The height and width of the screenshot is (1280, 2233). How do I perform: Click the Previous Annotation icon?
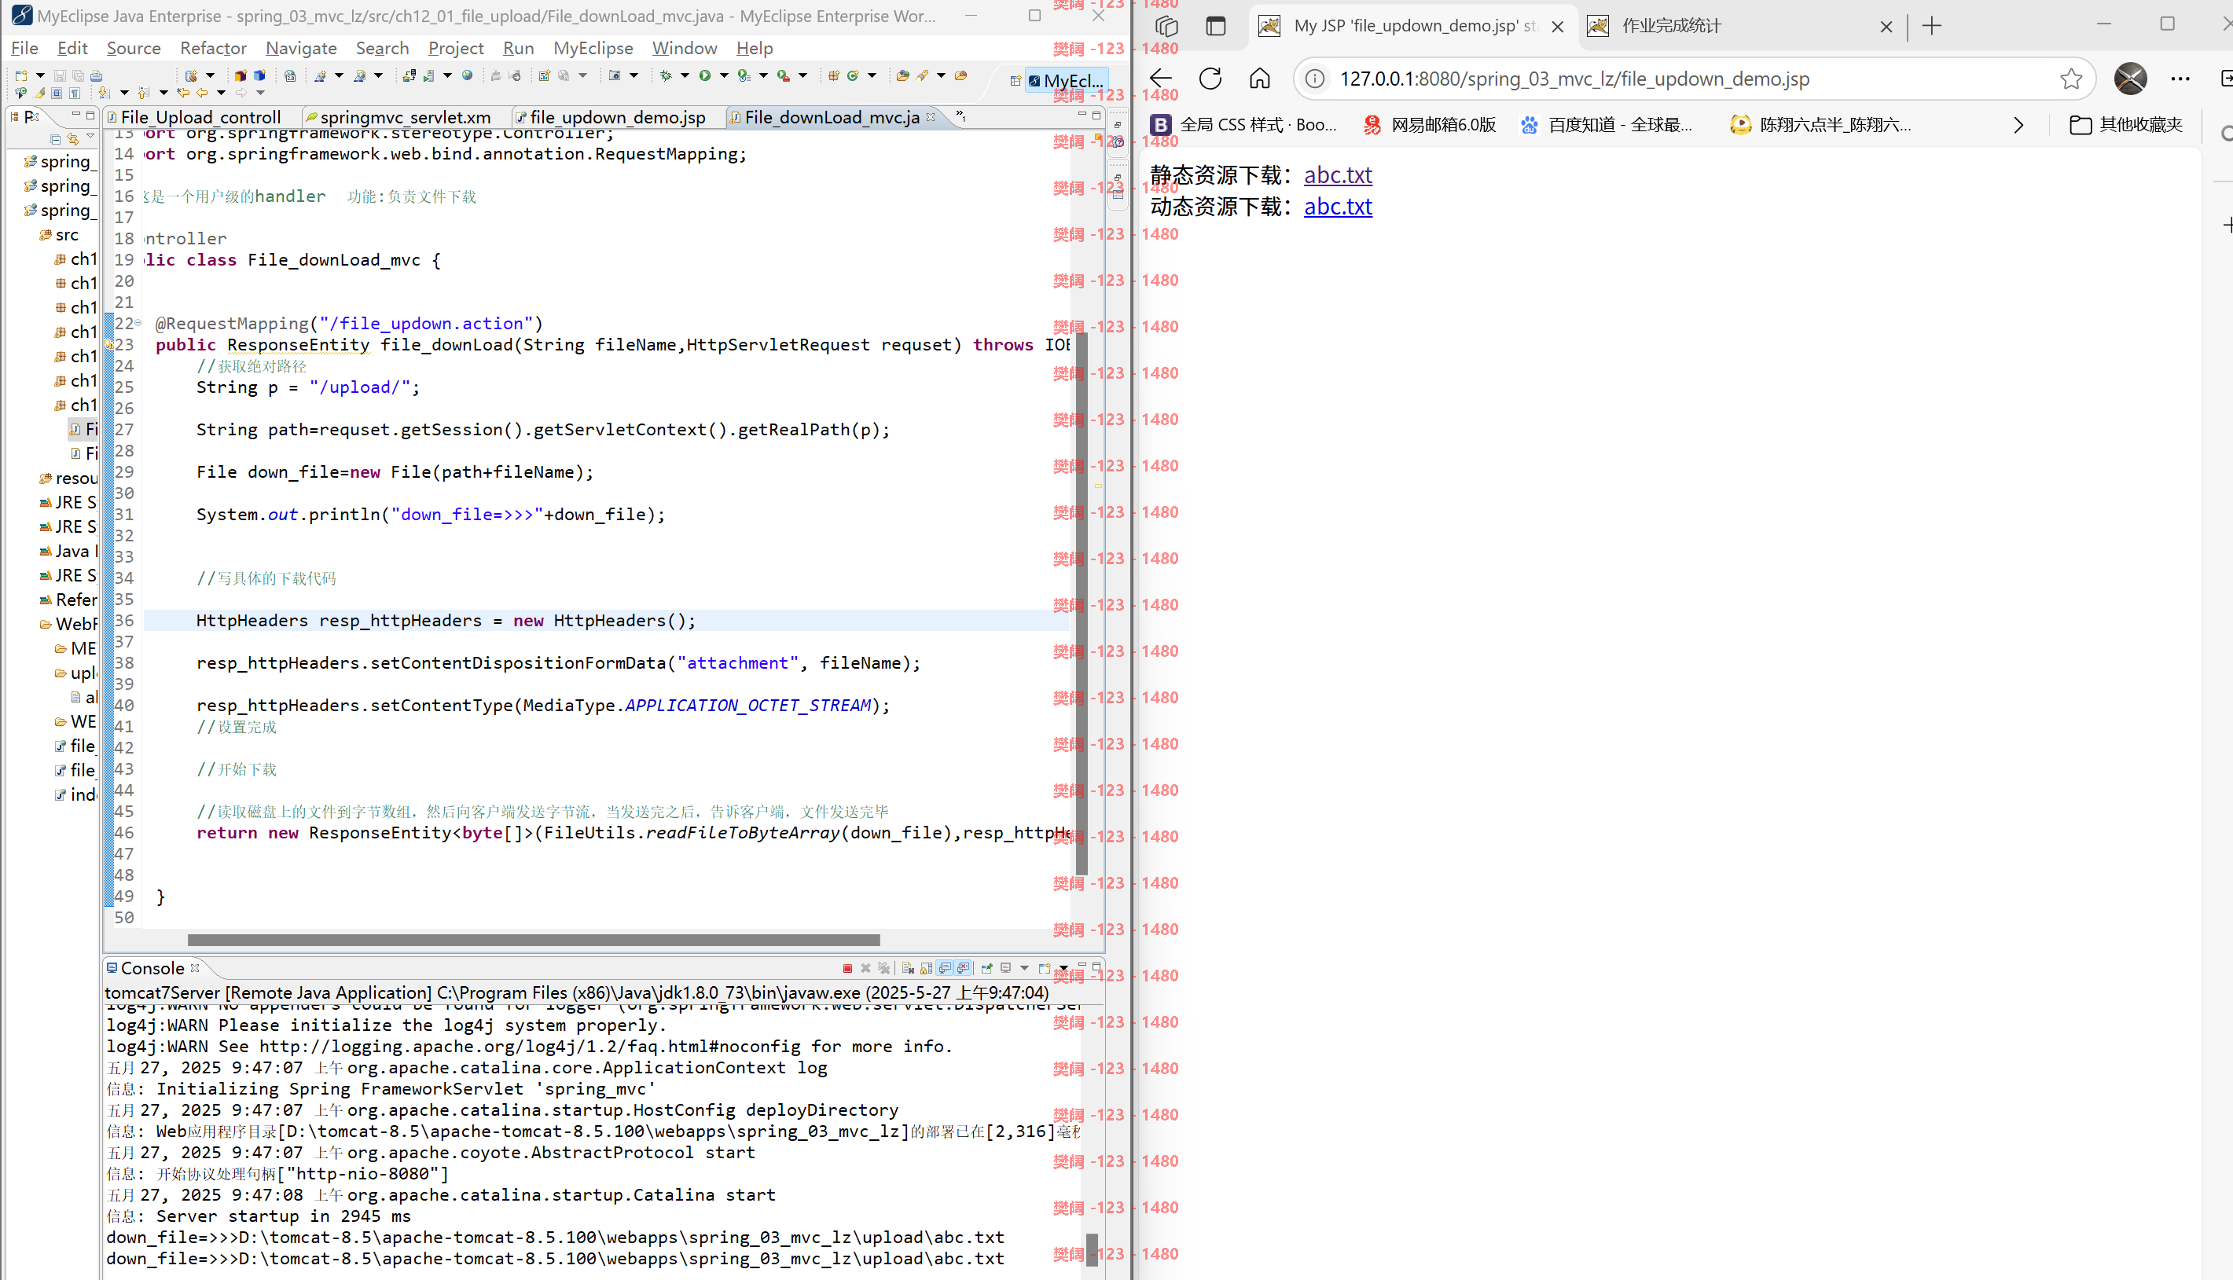143,92
